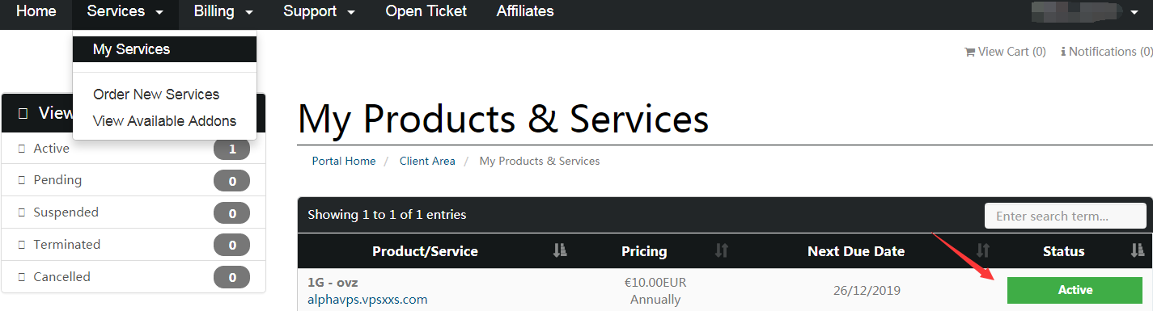Click the green Active status button

point(1075,290)
